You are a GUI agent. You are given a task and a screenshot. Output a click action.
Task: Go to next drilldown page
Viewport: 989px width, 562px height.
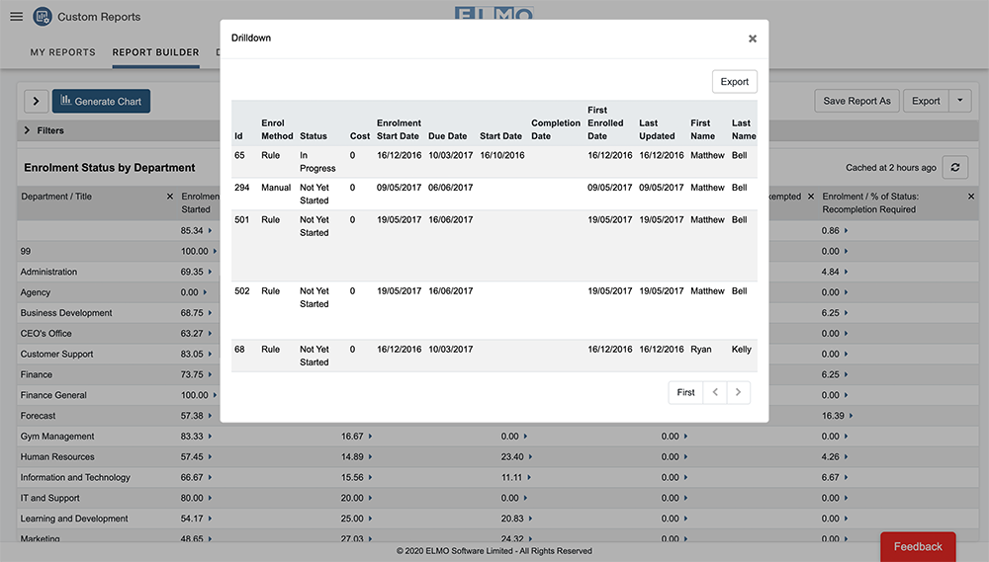coord(738,392)
